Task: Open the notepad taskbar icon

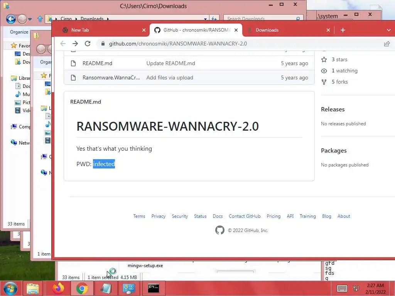Action: point(106,288)
